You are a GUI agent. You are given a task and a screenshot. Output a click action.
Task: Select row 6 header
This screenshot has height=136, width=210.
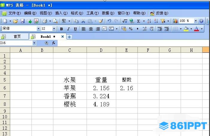pyautogui.click(x=5, y=88)
